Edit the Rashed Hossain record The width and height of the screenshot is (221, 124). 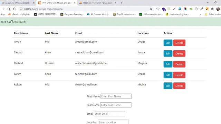click(168, 64)
